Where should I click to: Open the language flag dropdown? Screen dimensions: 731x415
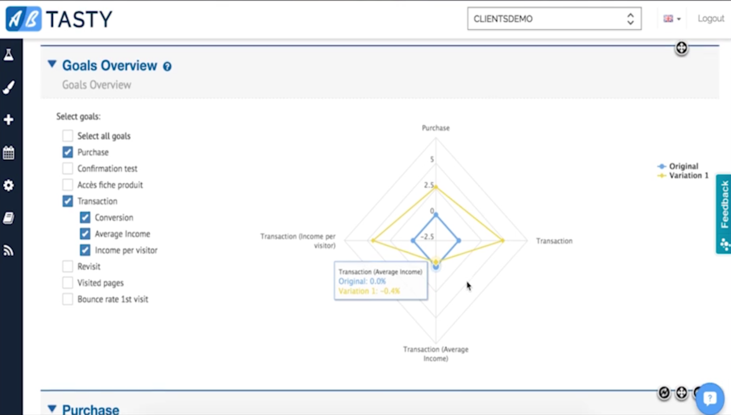[x=672, y=19]
